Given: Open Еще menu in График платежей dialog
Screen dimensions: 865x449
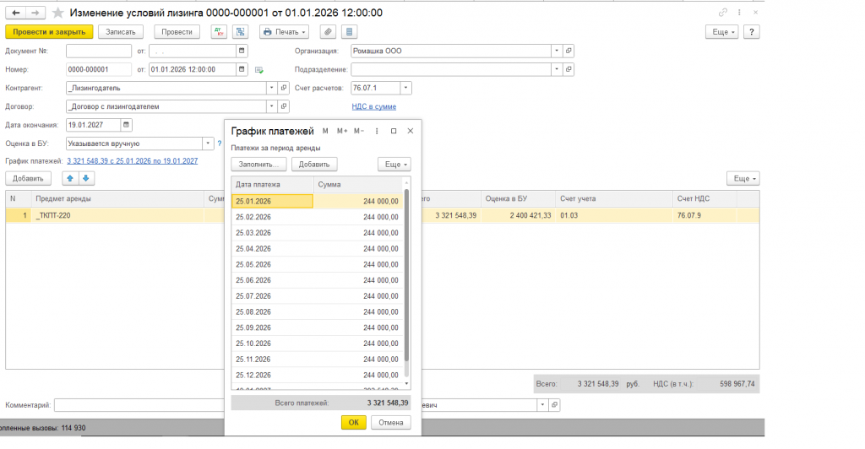Looking at the screenshot, I should [x=394, y=165].
